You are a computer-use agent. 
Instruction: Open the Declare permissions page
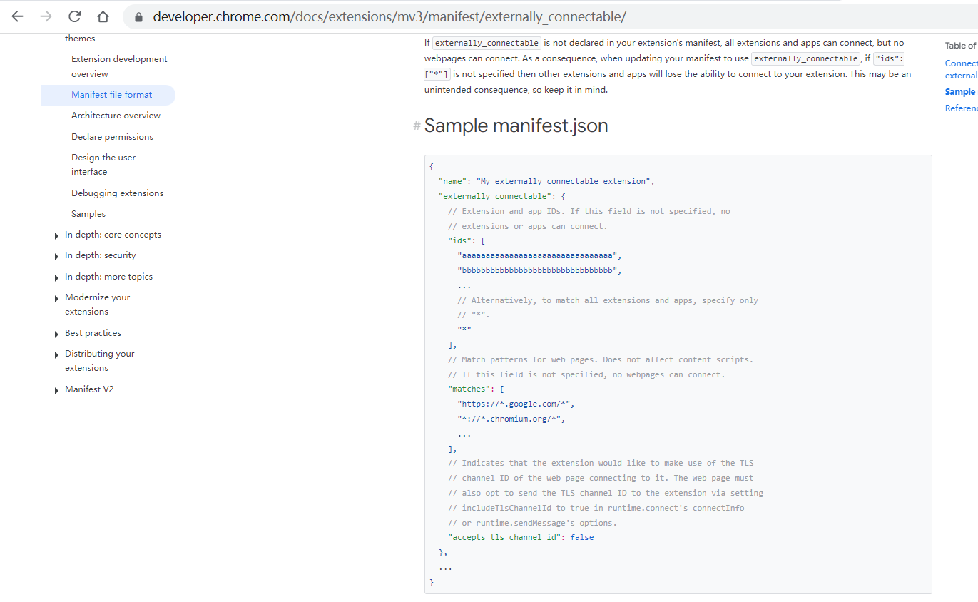(x=112, y=136)
